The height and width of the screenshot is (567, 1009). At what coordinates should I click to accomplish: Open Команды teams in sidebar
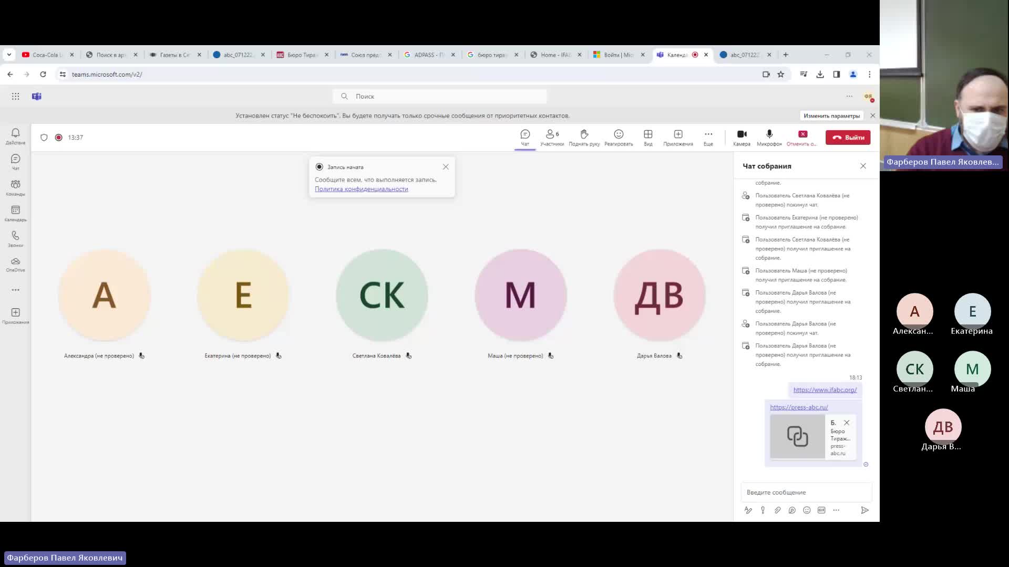[15, 188]
